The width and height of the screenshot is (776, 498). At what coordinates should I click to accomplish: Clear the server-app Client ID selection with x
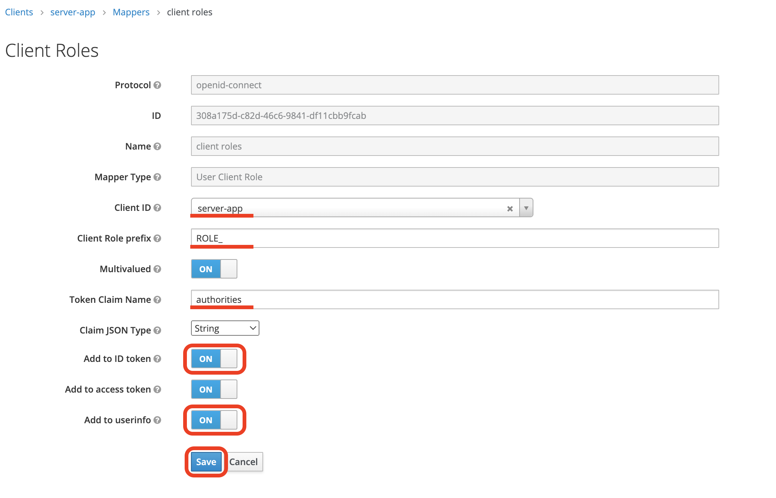[509, 209]
